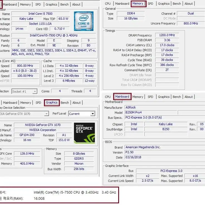
Task: Click the tRFC value '386 clocks'
Action: tap(167, 65)
